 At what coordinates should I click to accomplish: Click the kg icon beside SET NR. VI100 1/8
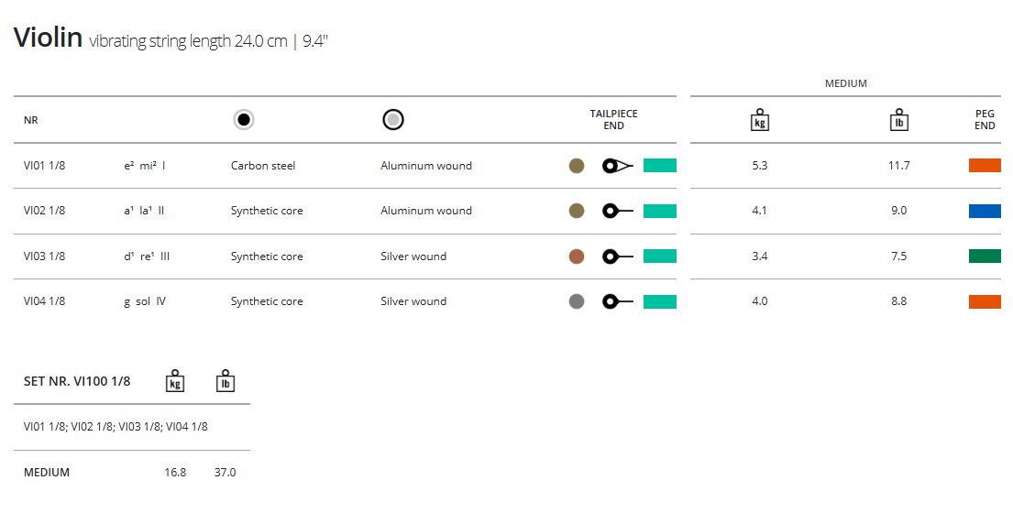point(175,381)
